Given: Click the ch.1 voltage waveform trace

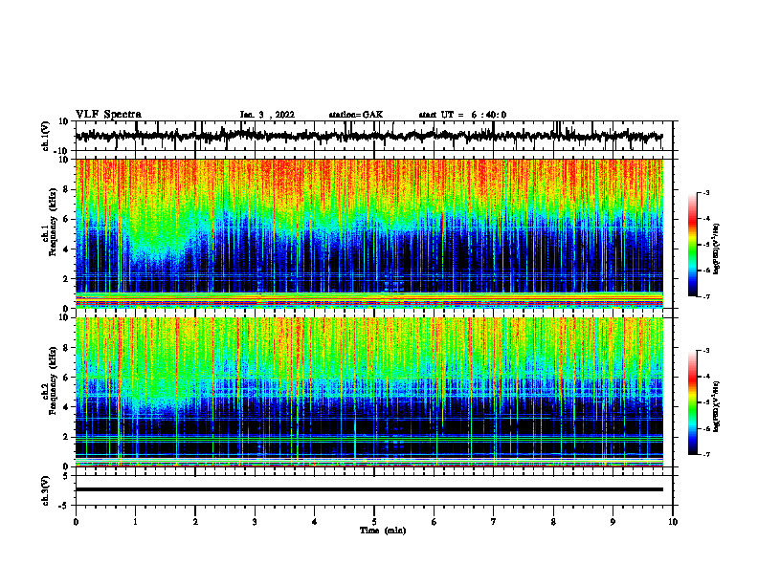Looking at the screenshot, I should point(368,136).
